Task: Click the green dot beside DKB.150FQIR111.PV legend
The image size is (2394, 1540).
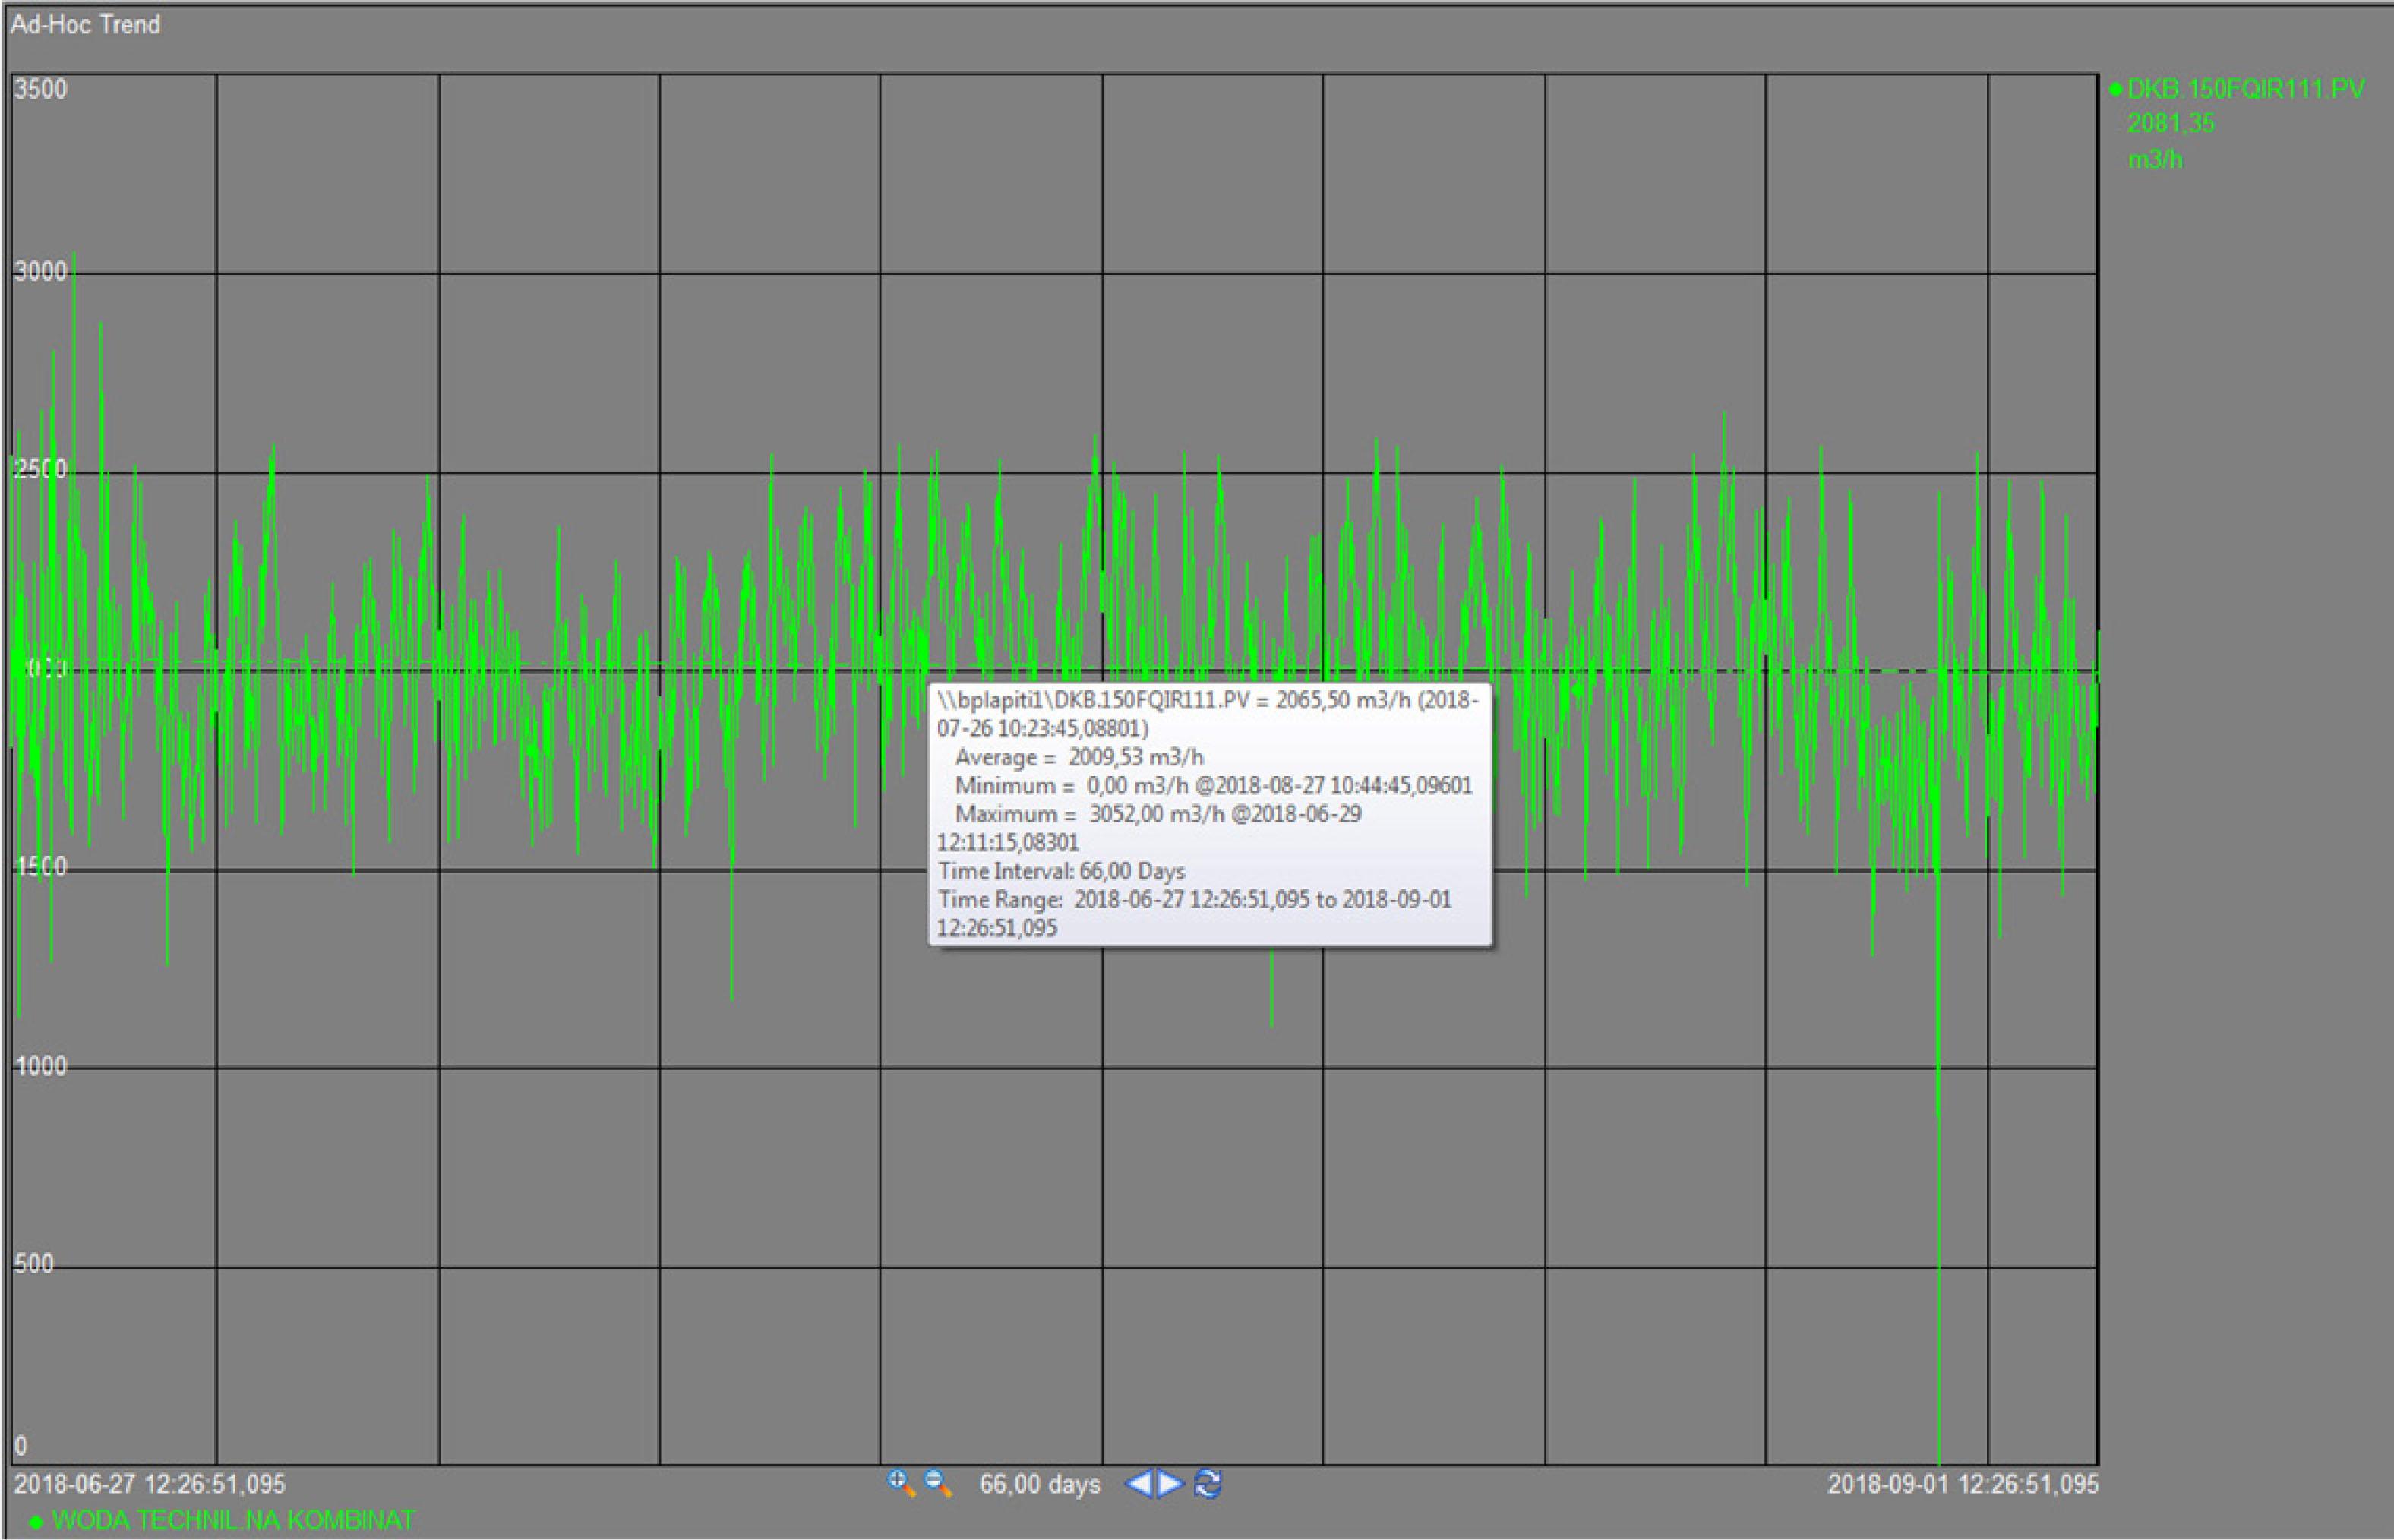Action: pos(2115,90)
